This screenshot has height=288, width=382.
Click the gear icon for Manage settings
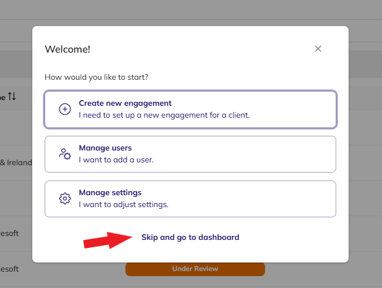click(65, 199)
